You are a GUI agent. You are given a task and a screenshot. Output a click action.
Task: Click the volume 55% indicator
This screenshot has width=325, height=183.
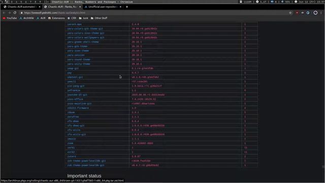(x=285, y=2)
